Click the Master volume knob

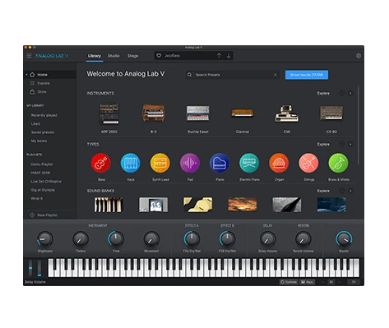pos(344,238)
